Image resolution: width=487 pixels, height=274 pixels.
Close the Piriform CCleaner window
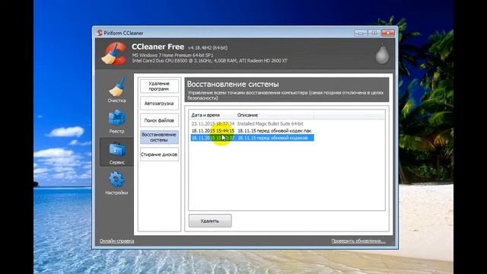pyautogui.click(x=388, y=33)
